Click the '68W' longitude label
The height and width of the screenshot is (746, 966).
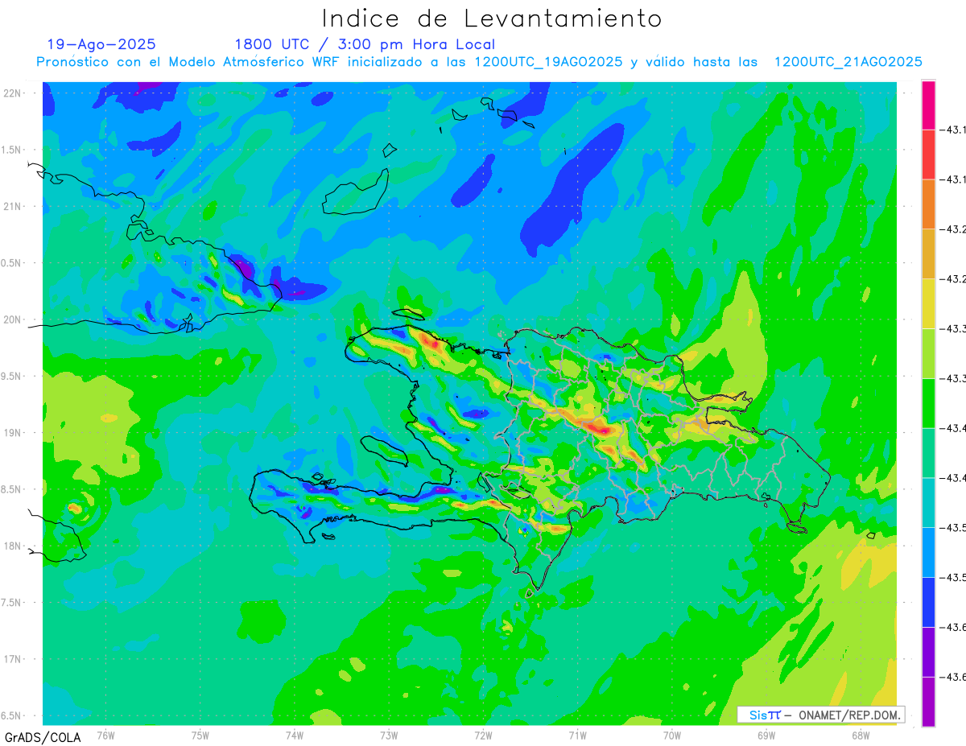[861, 736]
